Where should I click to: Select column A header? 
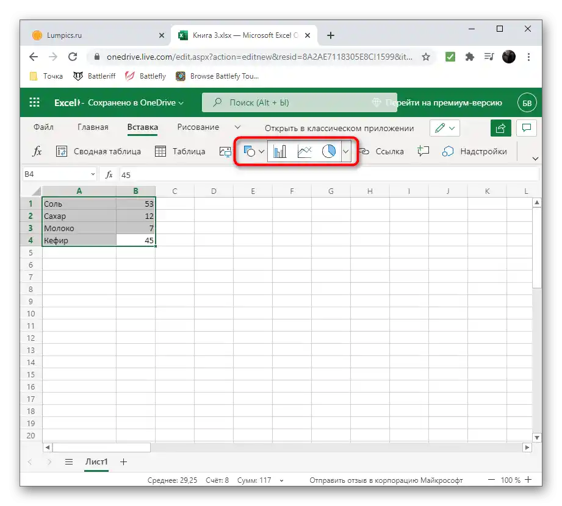pyautogui.click(x=79, y=191)
